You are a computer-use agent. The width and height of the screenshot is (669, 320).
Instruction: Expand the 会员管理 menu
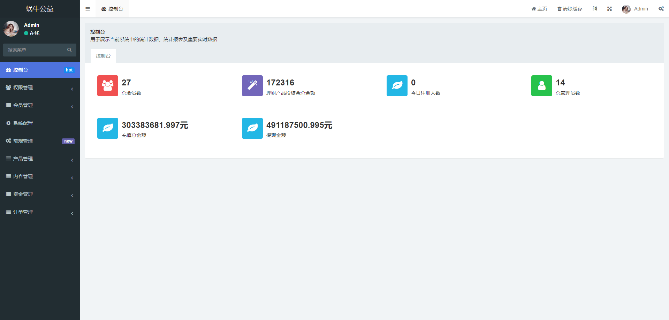click(40, 105)
